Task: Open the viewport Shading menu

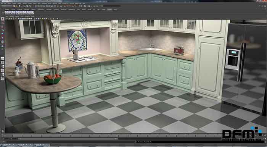Action: coord(12,17)
